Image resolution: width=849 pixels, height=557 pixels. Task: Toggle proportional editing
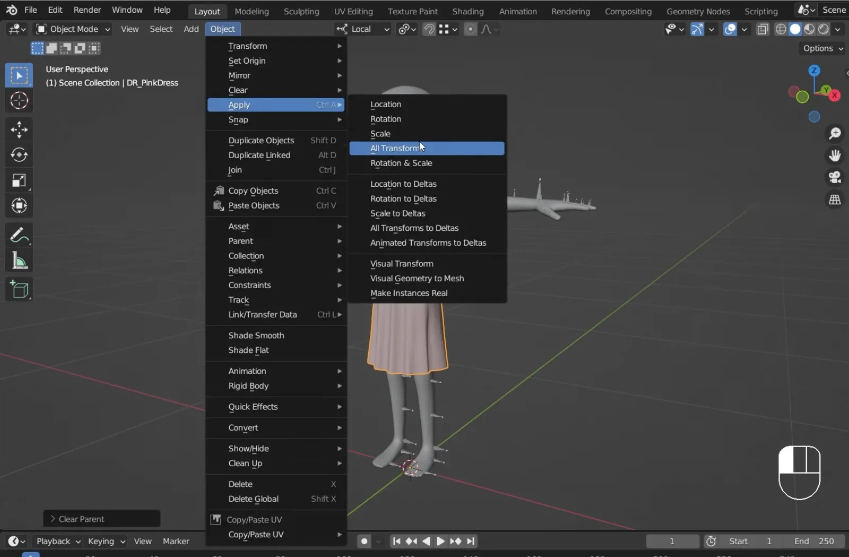[470, 29]
